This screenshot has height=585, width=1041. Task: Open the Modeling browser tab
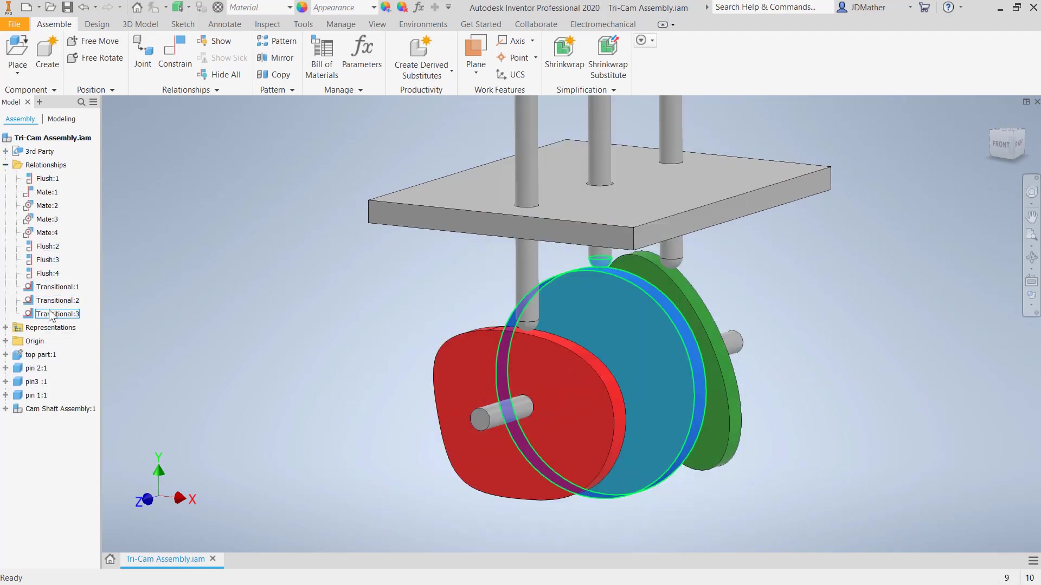(x=61, y=119)
